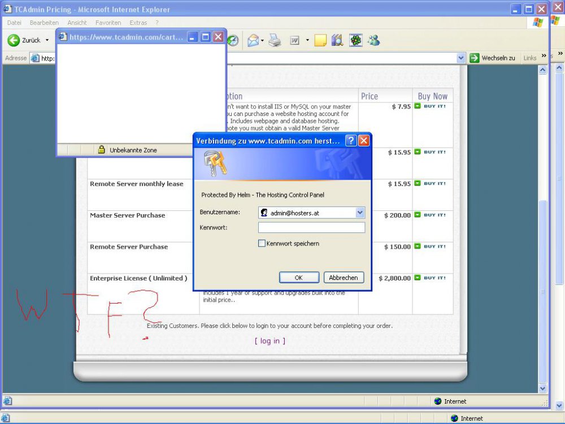Image resolution: width=565 pixels, height=424 pixels.
Task: Open the Messenger people icon
Action: (x=373, y=40)
